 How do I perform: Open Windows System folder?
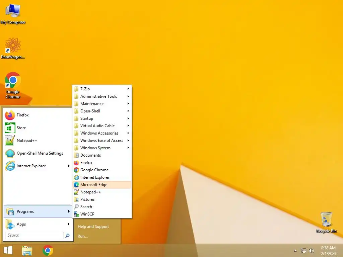pyautogui.click(x=102, y=148)
